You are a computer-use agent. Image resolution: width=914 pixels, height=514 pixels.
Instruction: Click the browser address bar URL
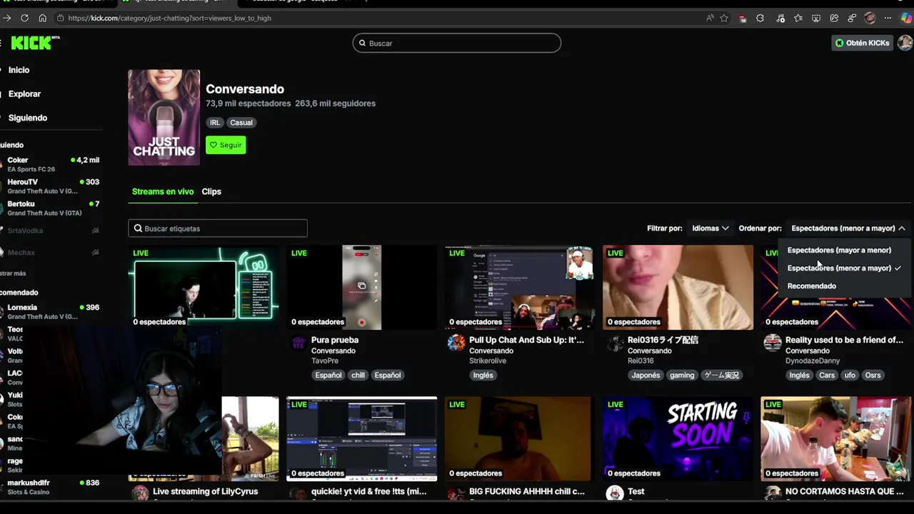169,18
